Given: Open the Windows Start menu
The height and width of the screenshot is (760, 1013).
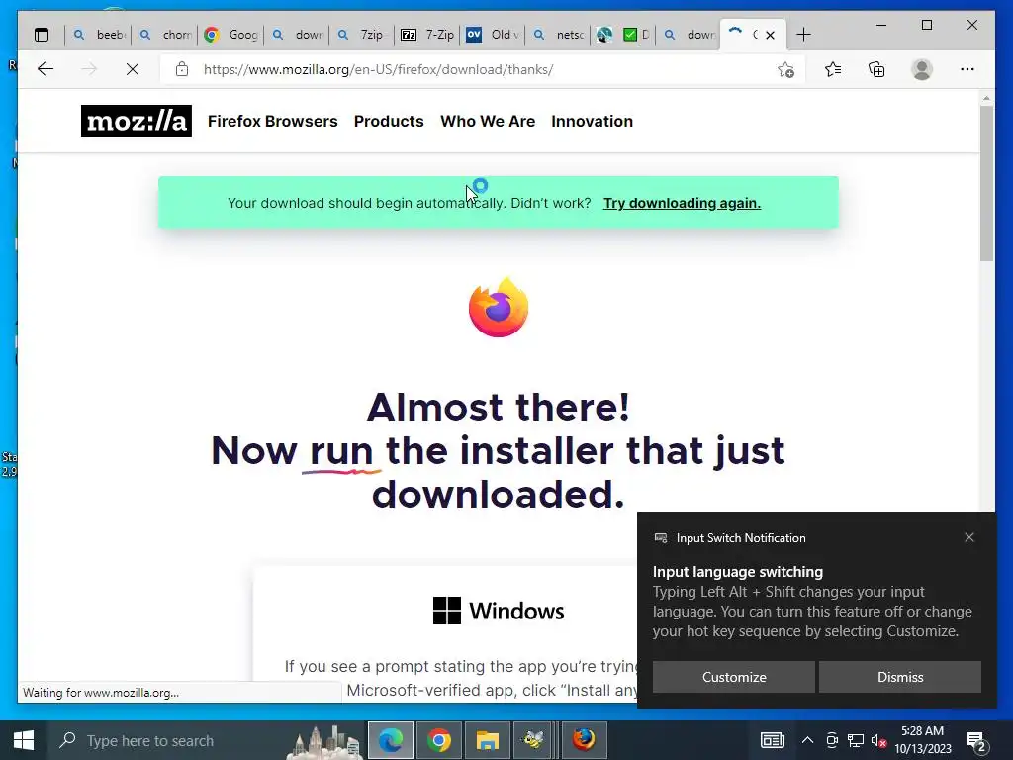Looking at the screenshot, I should tap(24, 740).
